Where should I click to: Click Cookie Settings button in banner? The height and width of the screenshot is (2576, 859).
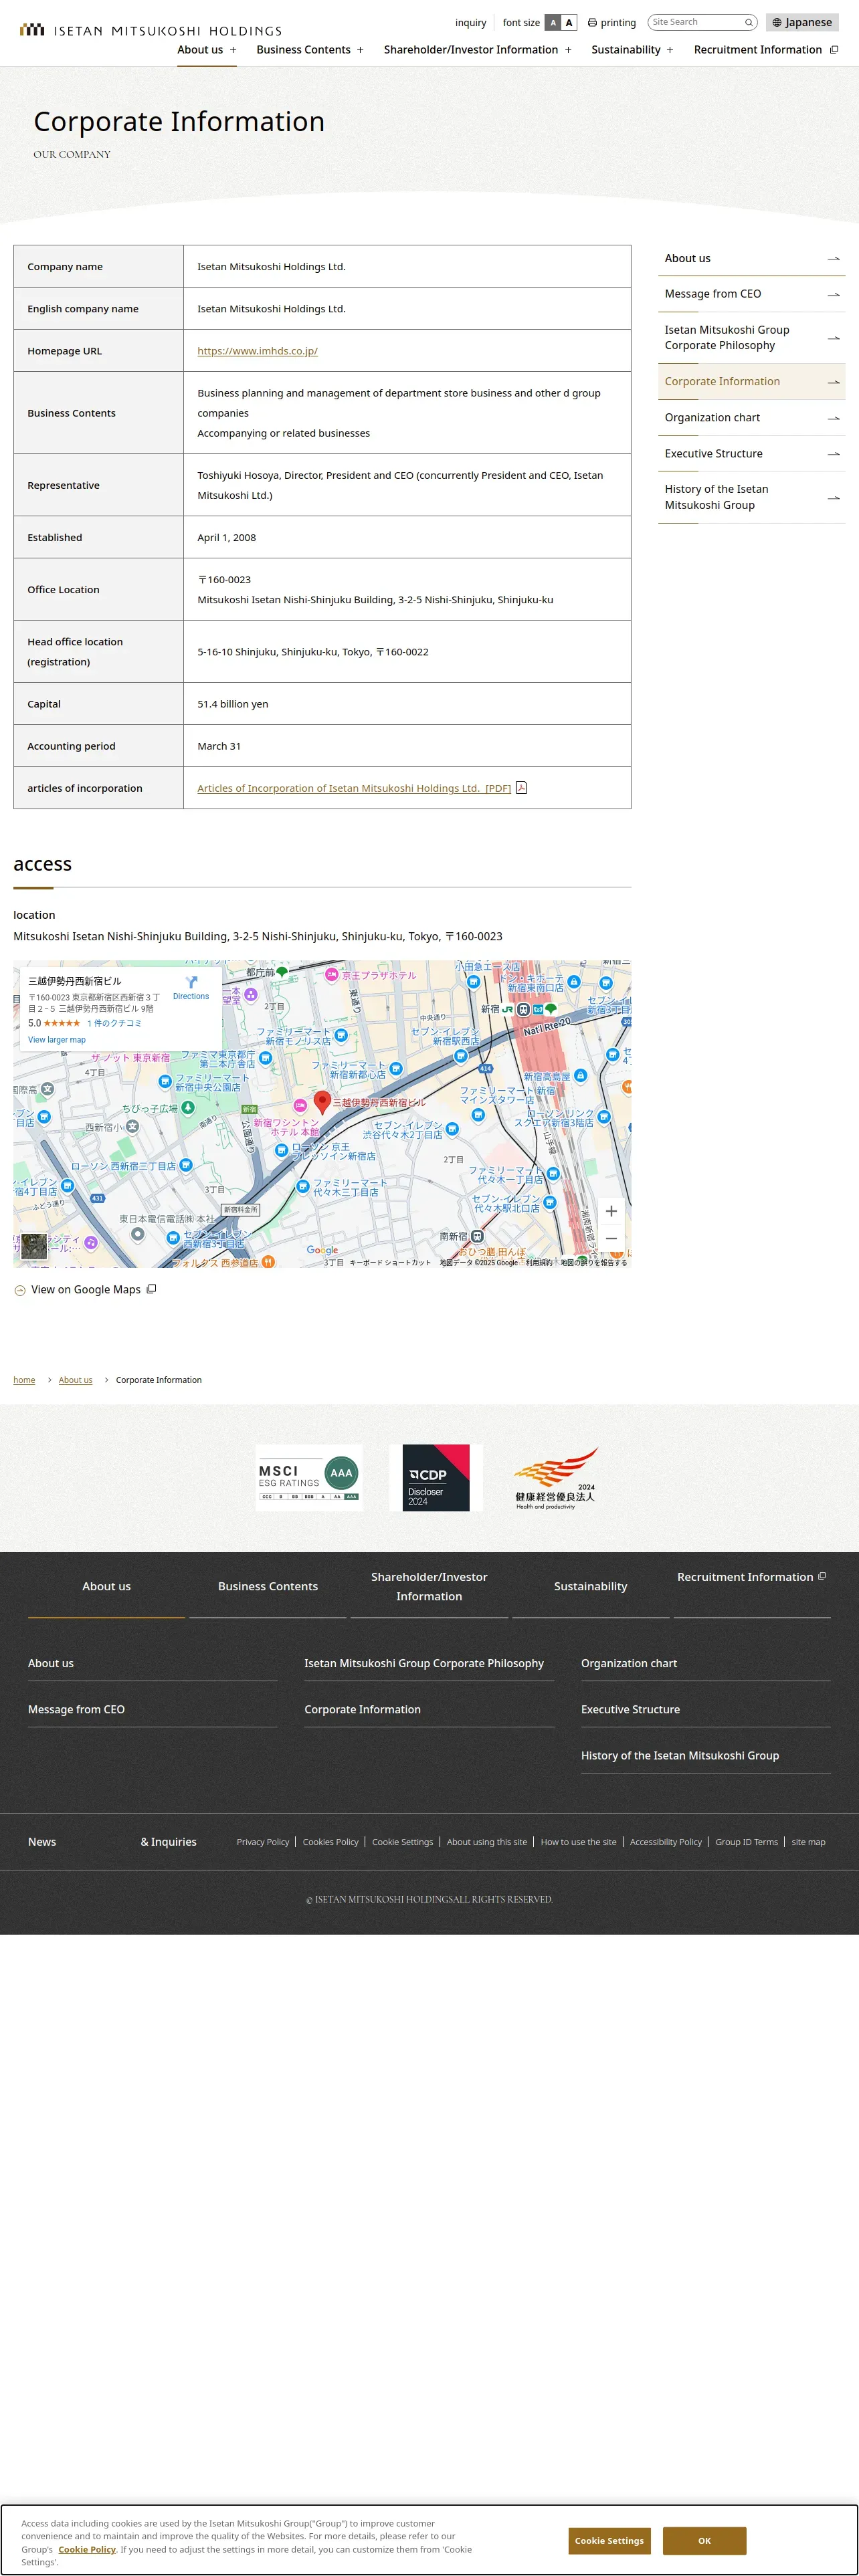[x=609, y=2540]
